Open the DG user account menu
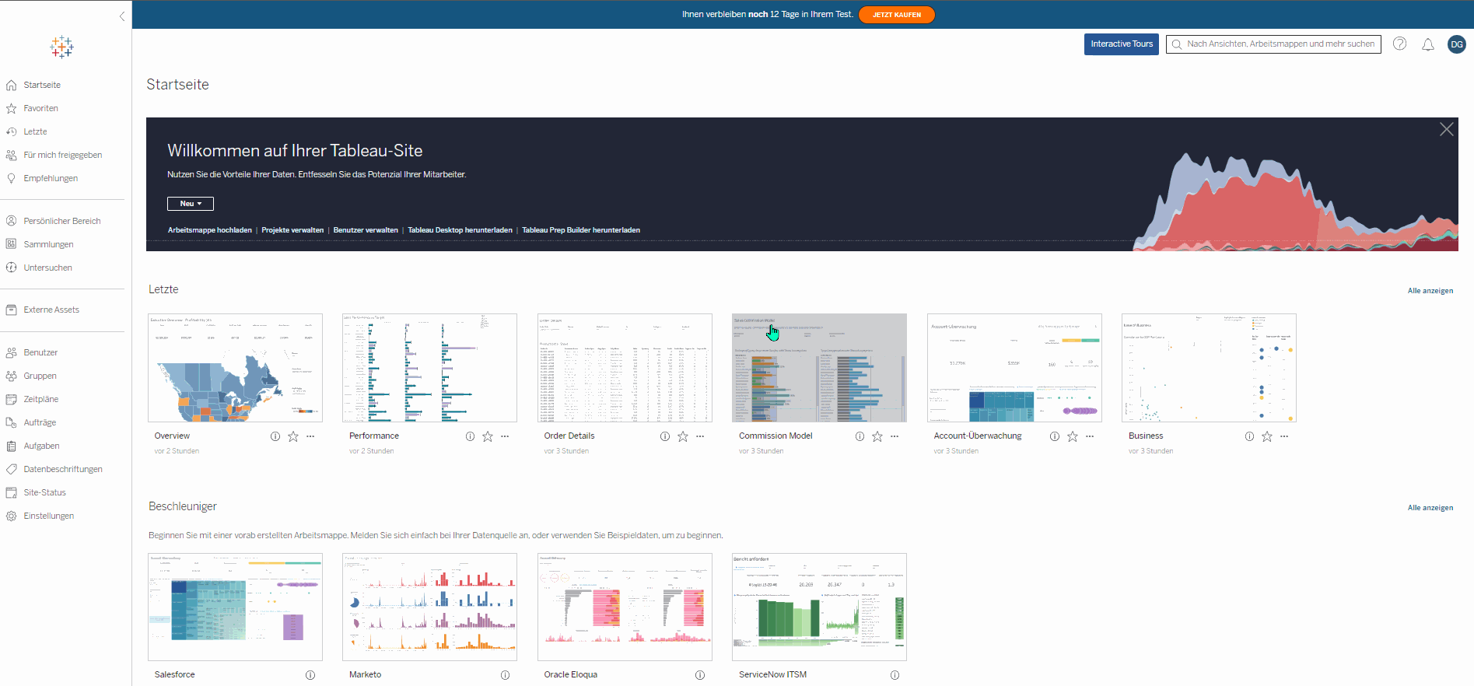 [1457, 44]
